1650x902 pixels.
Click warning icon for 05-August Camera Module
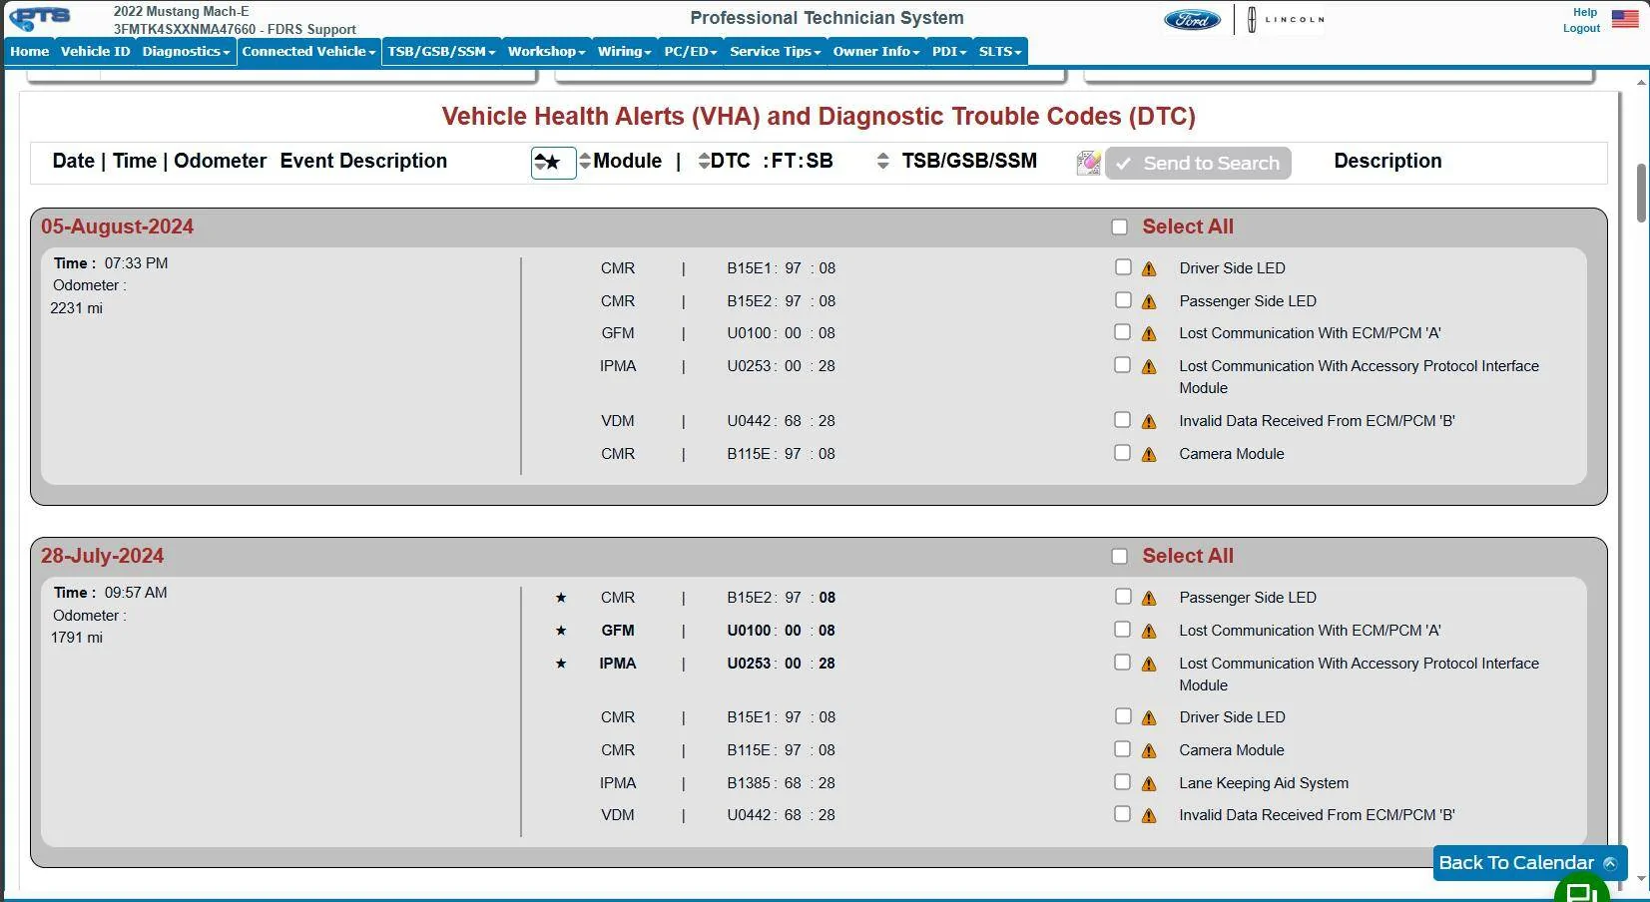1149,455
